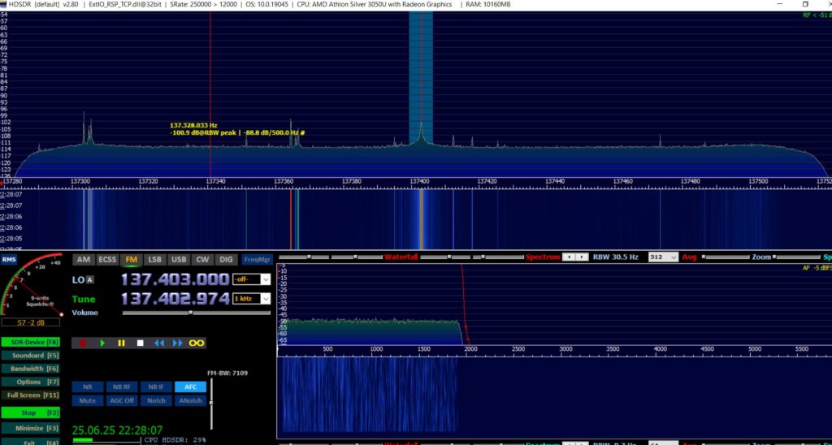This screenshot has height=445, width=832.
Task: Open Options [F7] menu
Action: click(x=31, y=382)
